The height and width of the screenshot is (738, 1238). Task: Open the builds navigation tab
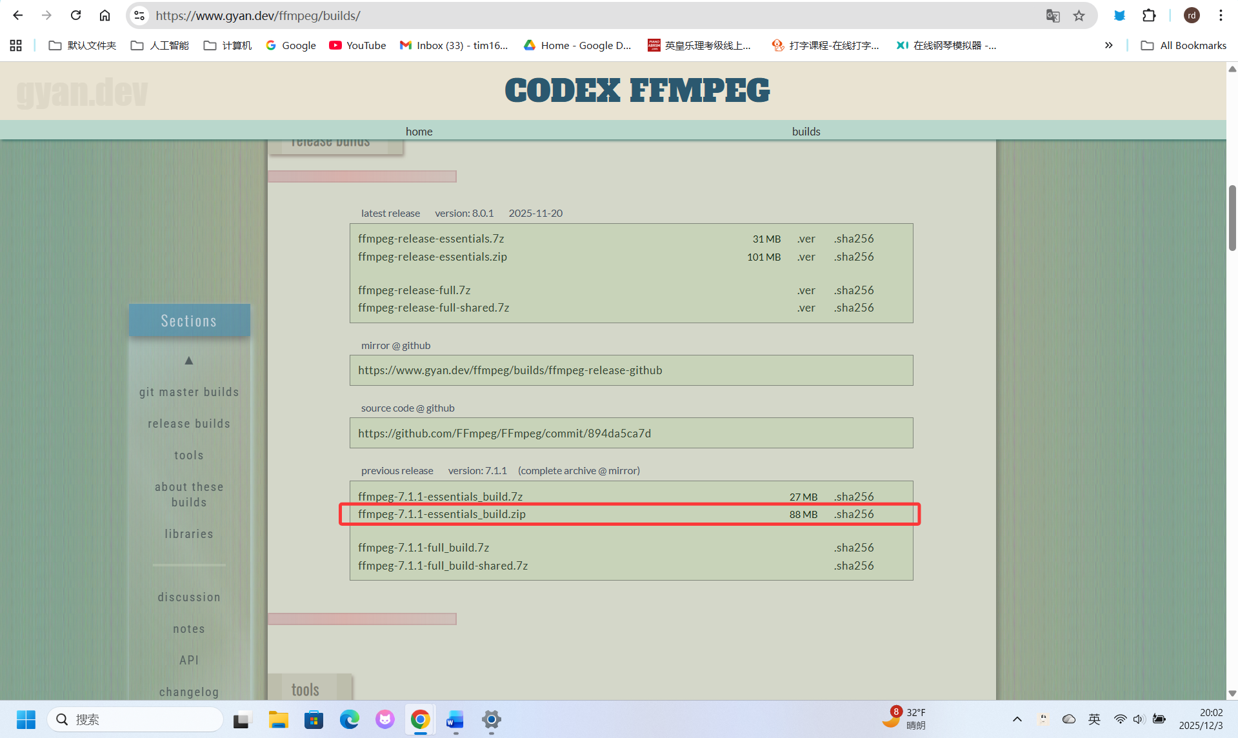[806, 131]
